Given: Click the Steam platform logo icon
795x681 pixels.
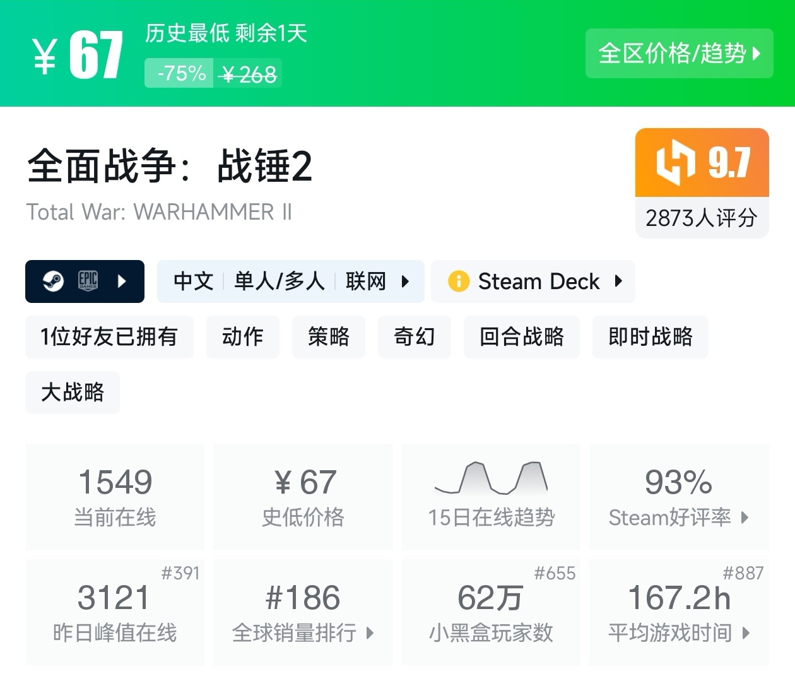Looking at the screenshot, I should [x=53, y=281].
